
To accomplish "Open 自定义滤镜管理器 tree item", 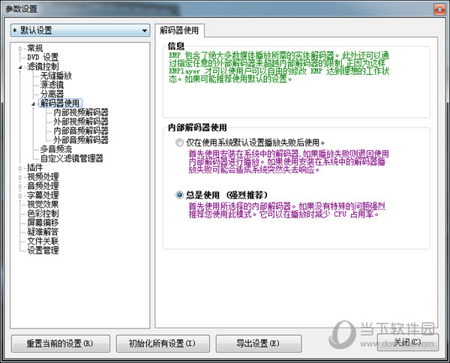I will click(x=71, y=158).
